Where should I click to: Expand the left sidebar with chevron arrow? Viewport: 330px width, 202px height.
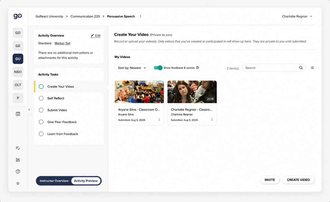click(29, 110)
